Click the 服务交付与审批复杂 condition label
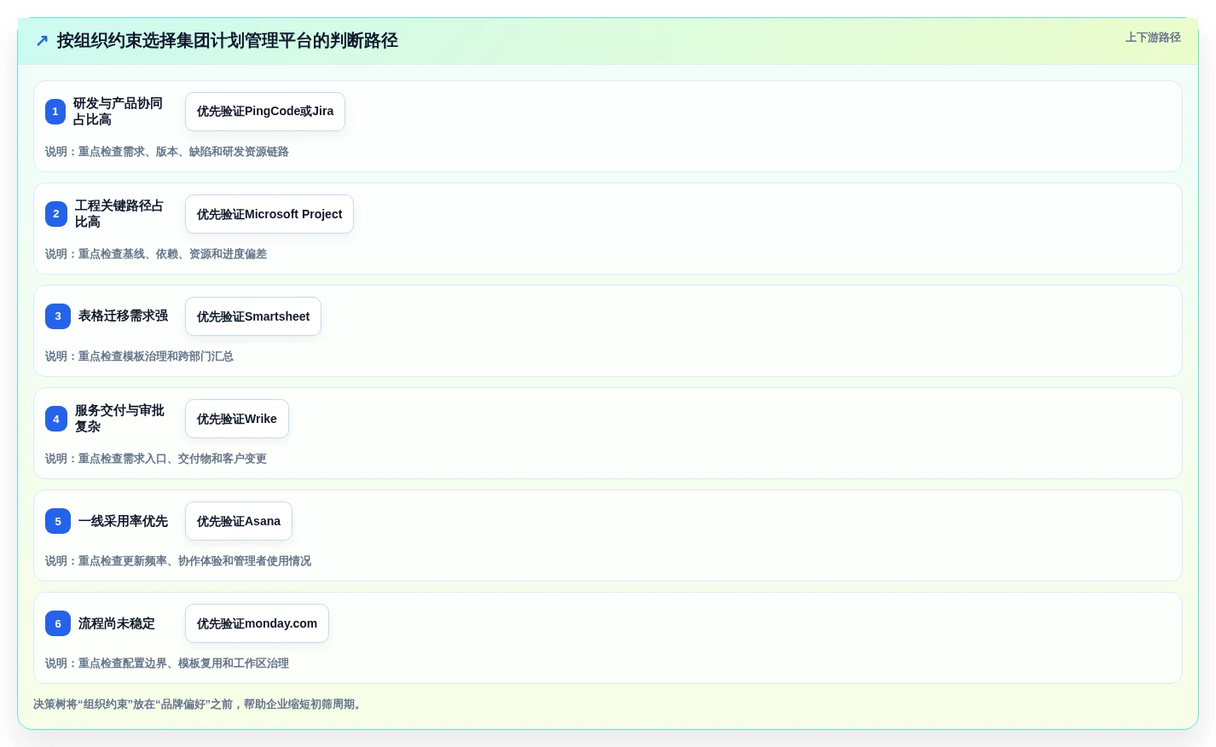 [119, 419]
